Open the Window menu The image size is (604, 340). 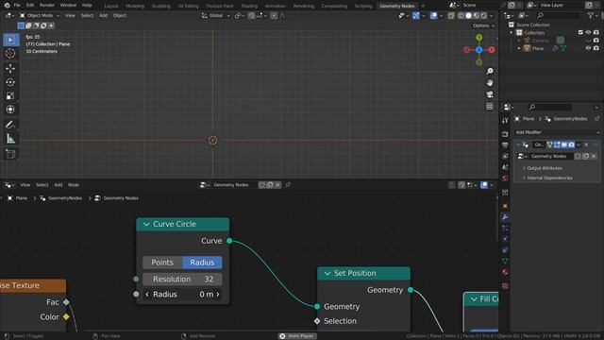coord(68,6)
